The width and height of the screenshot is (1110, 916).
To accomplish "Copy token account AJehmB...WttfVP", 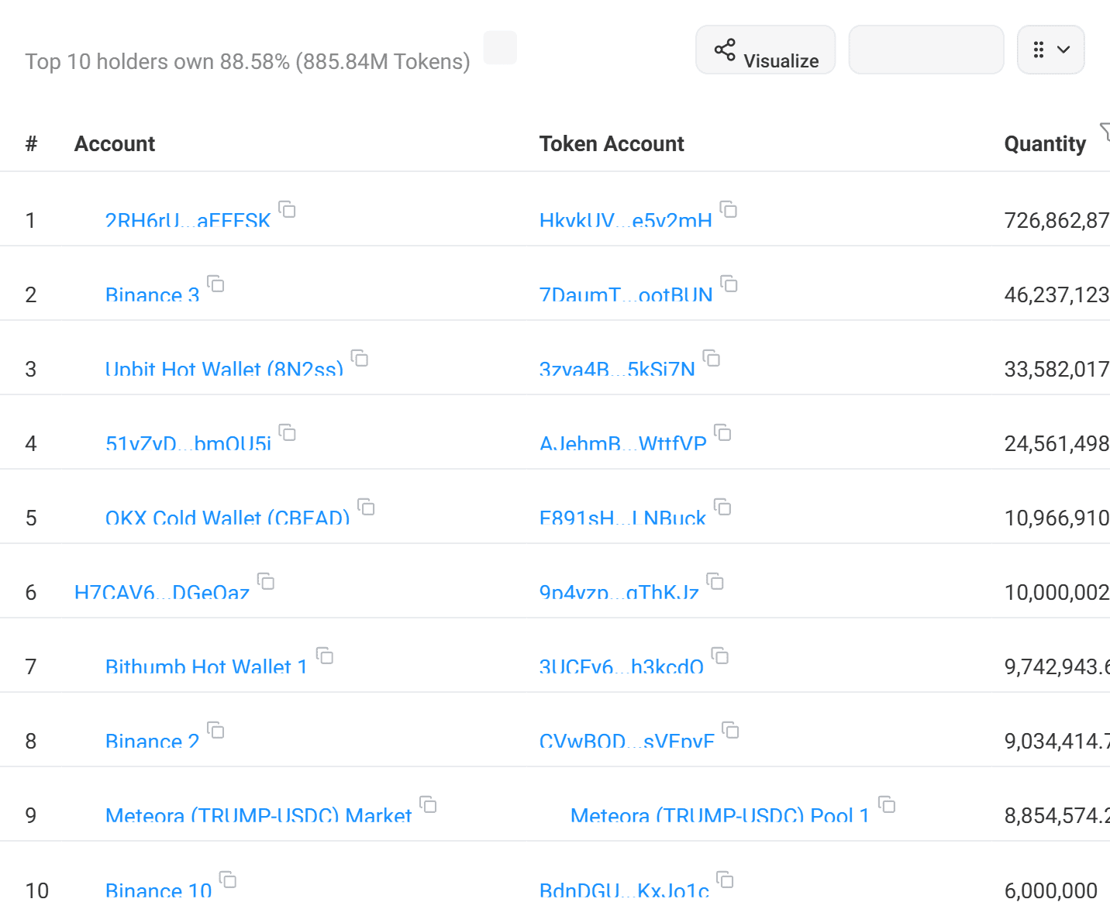I will tap(723, 432).
